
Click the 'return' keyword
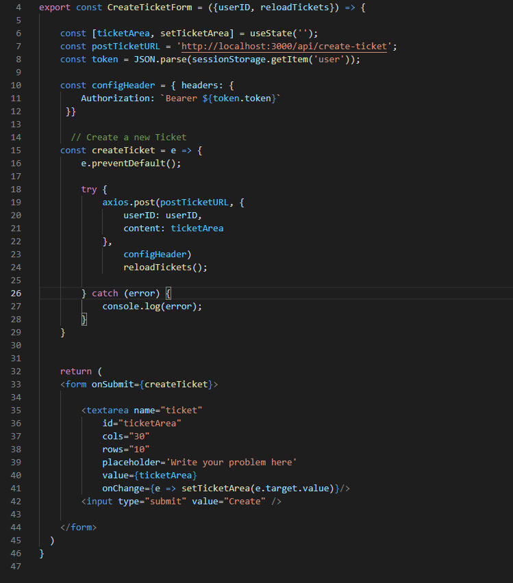(x=76, y=372)
